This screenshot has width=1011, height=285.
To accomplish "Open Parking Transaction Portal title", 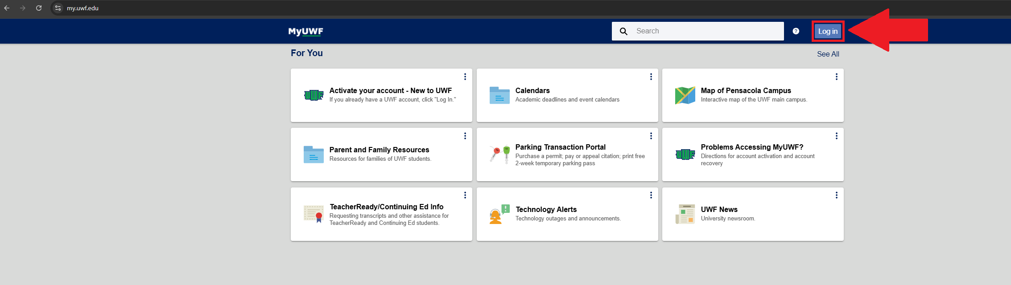I will tap(561, 147).
